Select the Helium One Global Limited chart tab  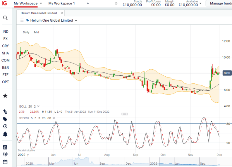coord(39,13)
